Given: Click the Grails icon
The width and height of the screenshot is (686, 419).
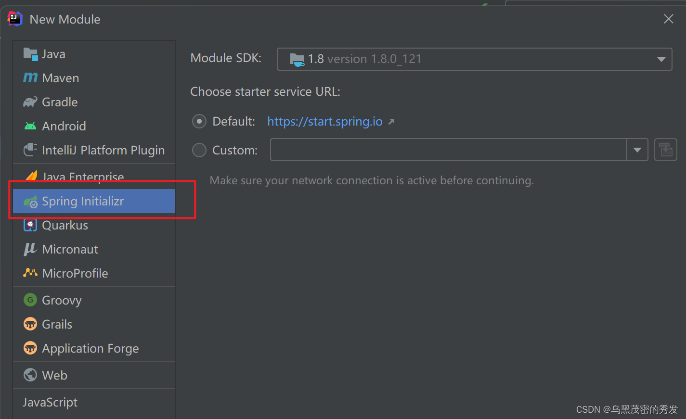Looking at the screenshot, I should coord(30,324).
